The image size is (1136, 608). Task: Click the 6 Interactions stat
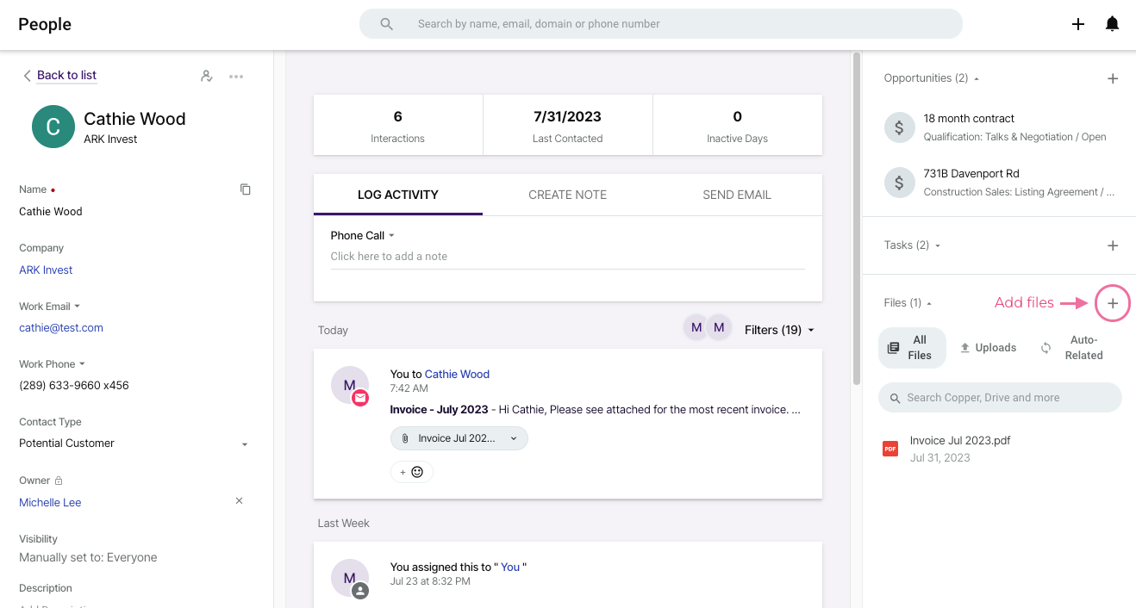click(398, 125)
